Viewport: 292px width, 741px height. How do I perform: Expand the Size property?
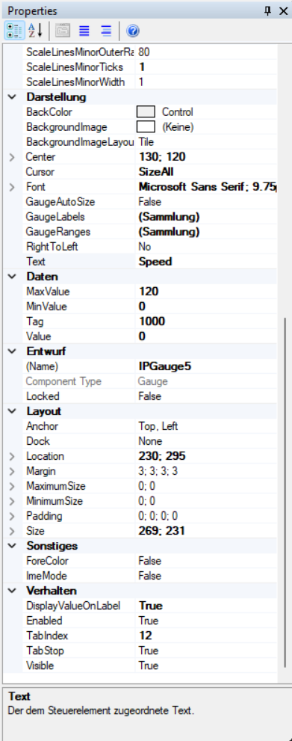click(12, 531)
